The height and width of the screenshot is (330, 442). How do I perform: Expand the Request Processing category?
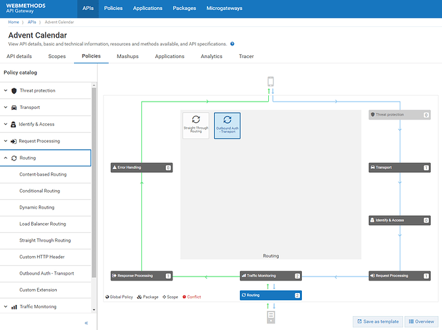(45, 141)
